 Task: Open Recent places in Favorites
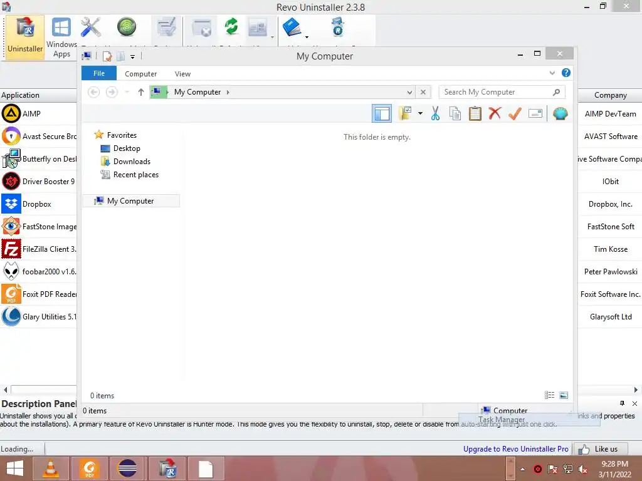[135, 175]
